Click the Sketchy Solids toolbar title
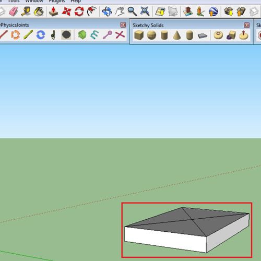The height and width of the screenshot is (261, 261). tap(148, 26)
